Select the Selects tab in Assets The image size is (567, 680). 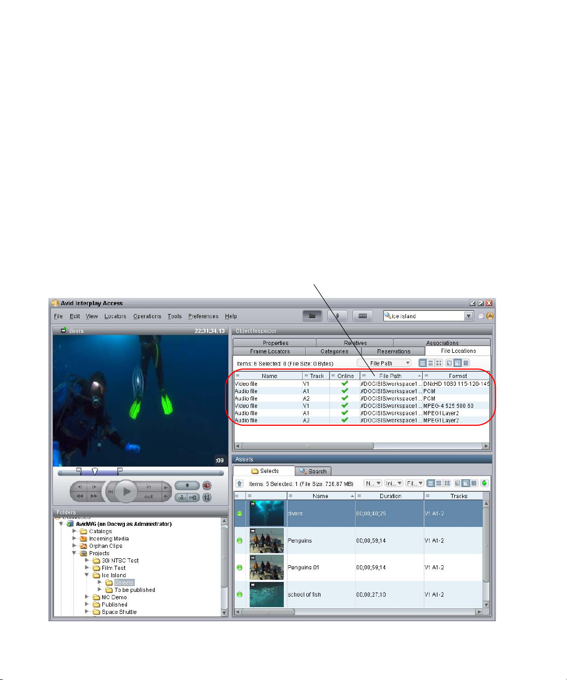(x=264, y=471)
